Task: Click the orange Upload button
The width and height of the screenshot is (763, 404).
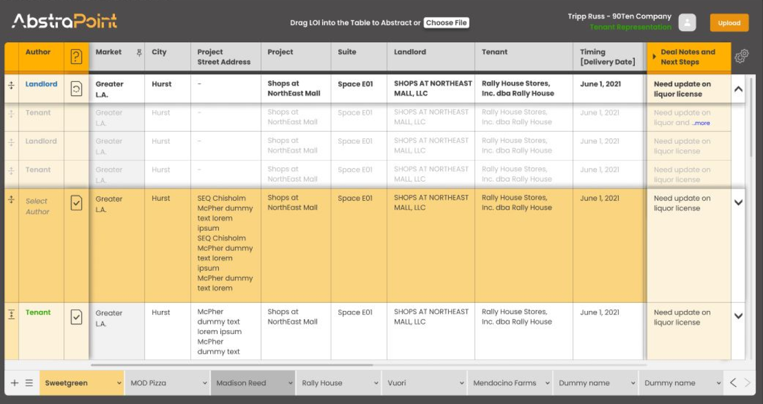Action: click(x=729, y=23)
